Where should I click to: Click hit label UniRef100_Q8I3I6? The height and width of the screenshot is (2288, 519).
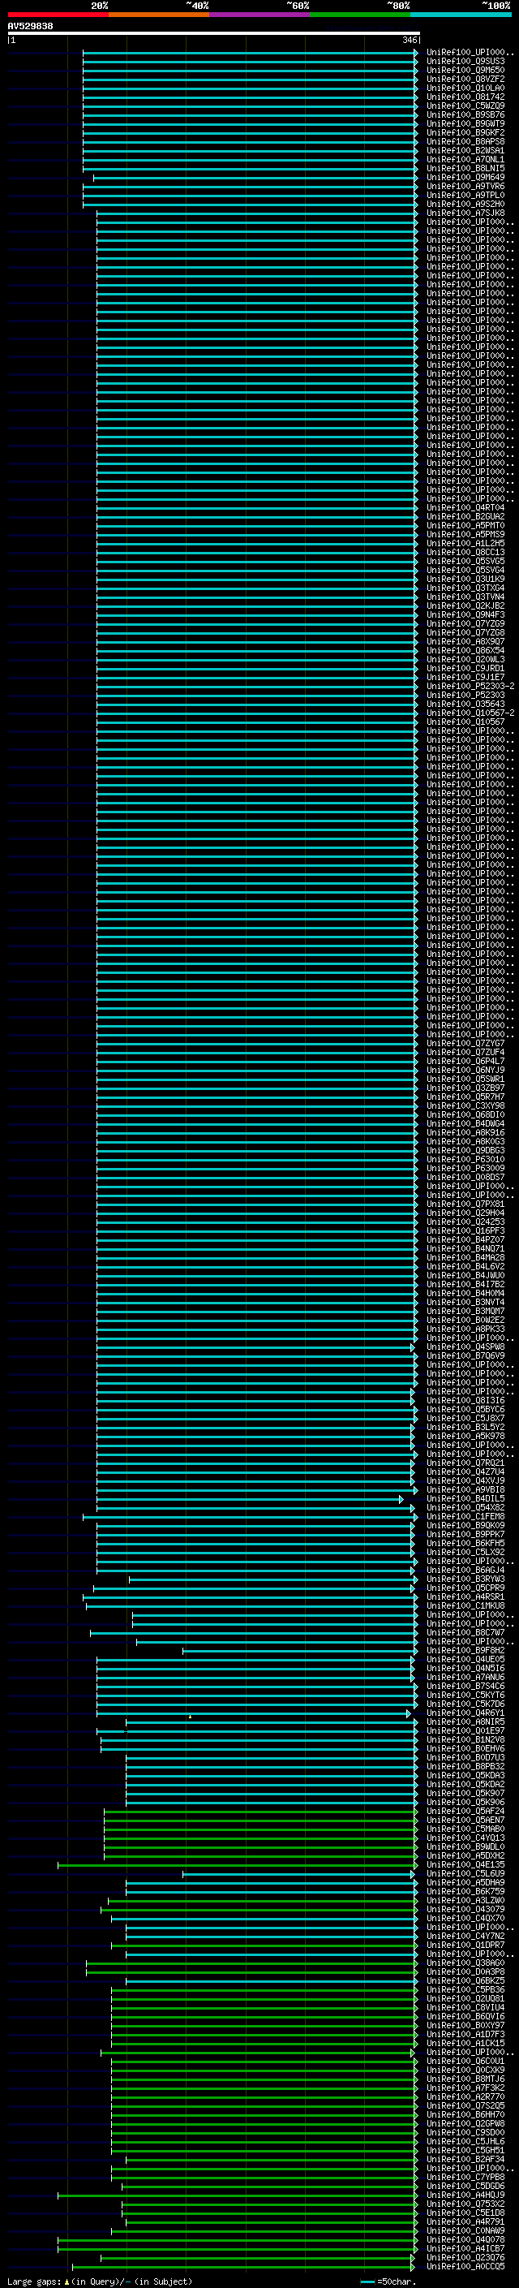coord(465,1401)
